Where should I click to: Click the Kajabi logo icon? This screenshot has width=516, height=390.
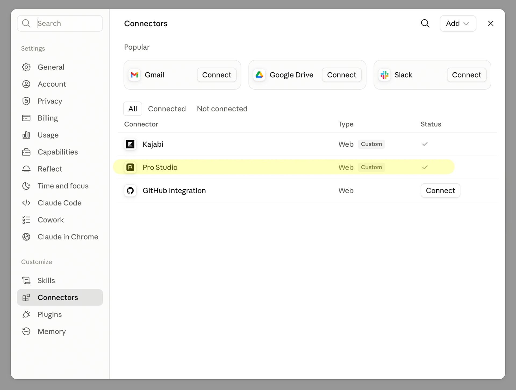point(130,144)
